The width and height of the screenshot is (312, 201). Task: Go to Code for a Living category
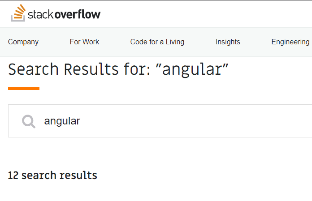(157, 42)
